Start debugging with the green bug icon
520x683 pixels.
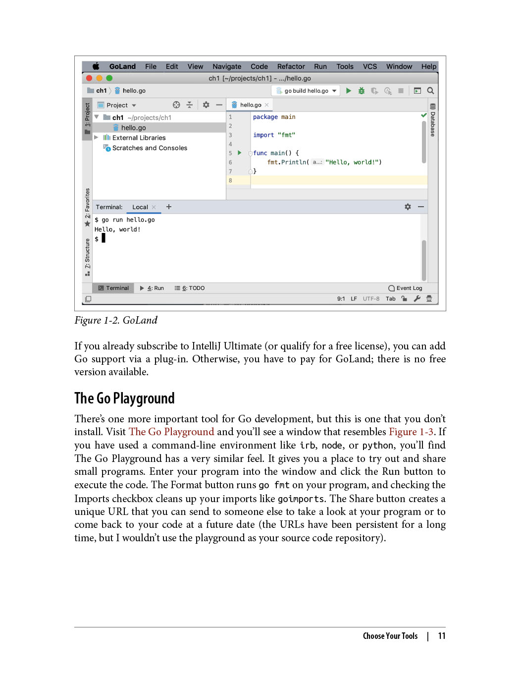[x=362, y=91]
